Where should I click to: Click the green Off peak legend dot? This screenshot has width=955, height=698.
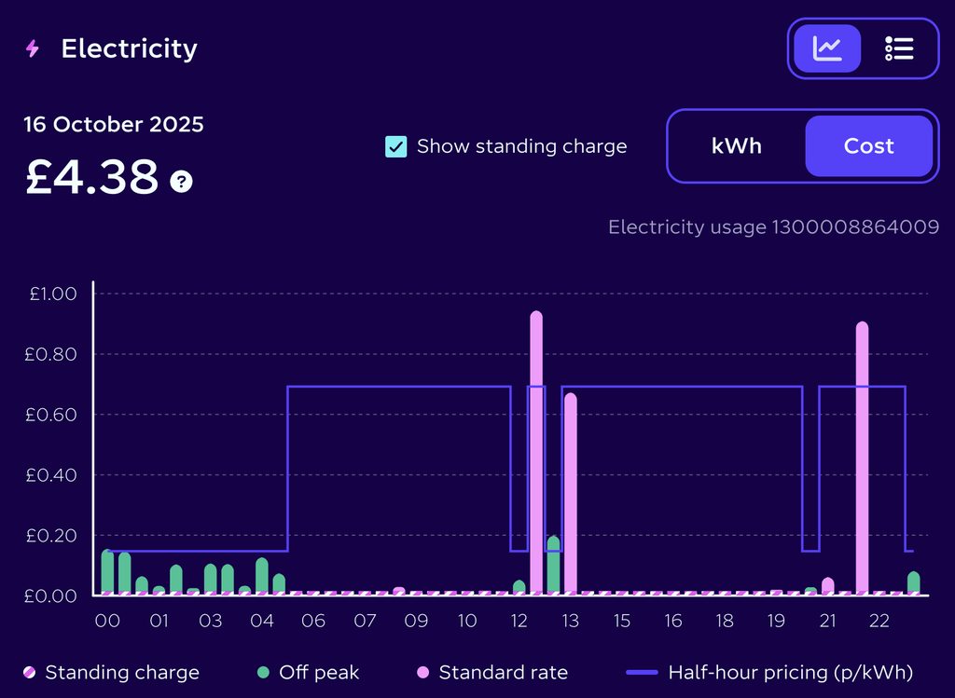[x=263, y=673]
